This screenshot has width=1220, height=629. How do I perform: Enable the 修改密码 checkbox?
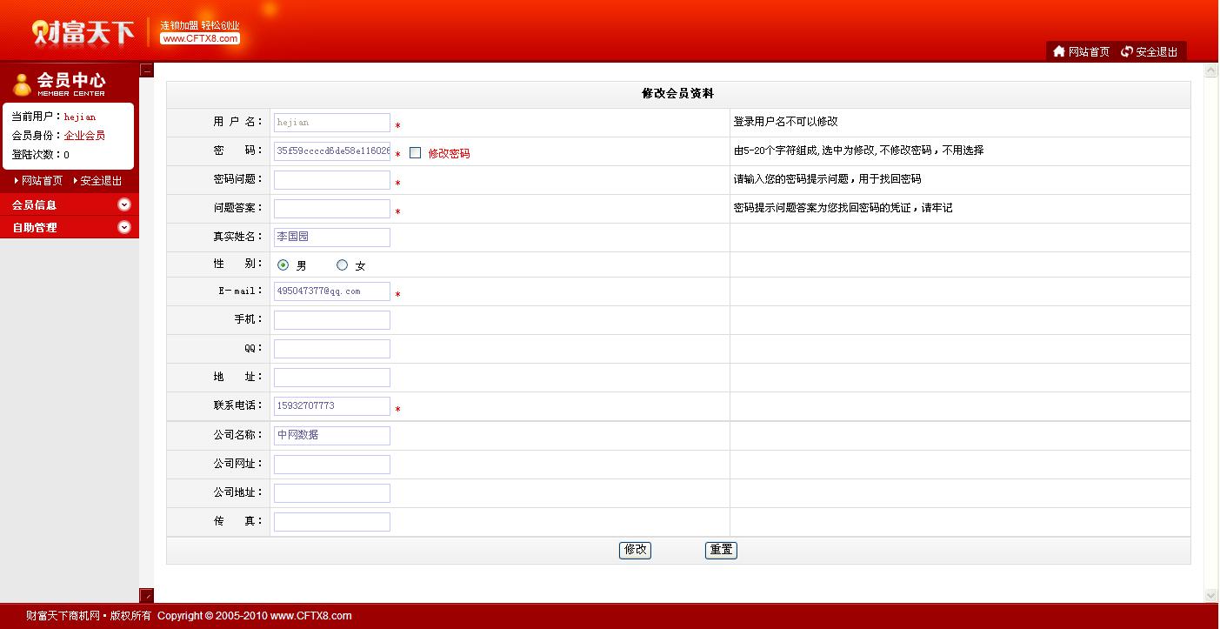tap(415, 153)
